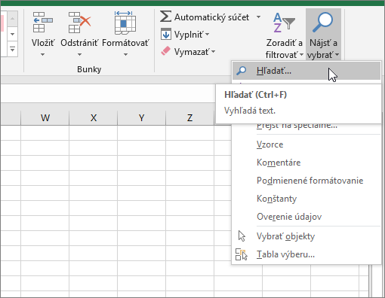Image resolution: width=385 pixels, height=298 pixels.
Task: Expand the styles gallery More arrow
Action: [x=12, y=49]
